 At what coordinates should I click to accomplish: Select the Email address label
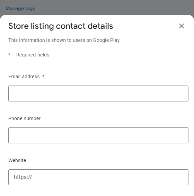[x=24, y=77]
